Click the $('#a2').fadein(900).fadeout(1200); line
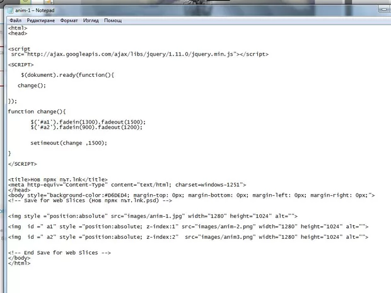This screenshot has width=391, height=293. (86, 127)
